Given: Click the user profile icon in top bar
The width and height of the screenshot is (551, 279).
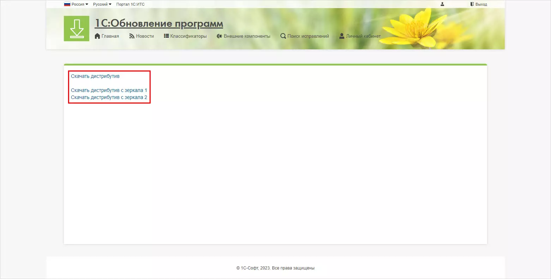Looking at the screenshot, I should point(442,4).
